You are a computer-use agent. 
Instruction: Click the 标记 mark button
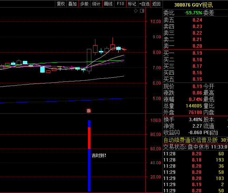132,4
